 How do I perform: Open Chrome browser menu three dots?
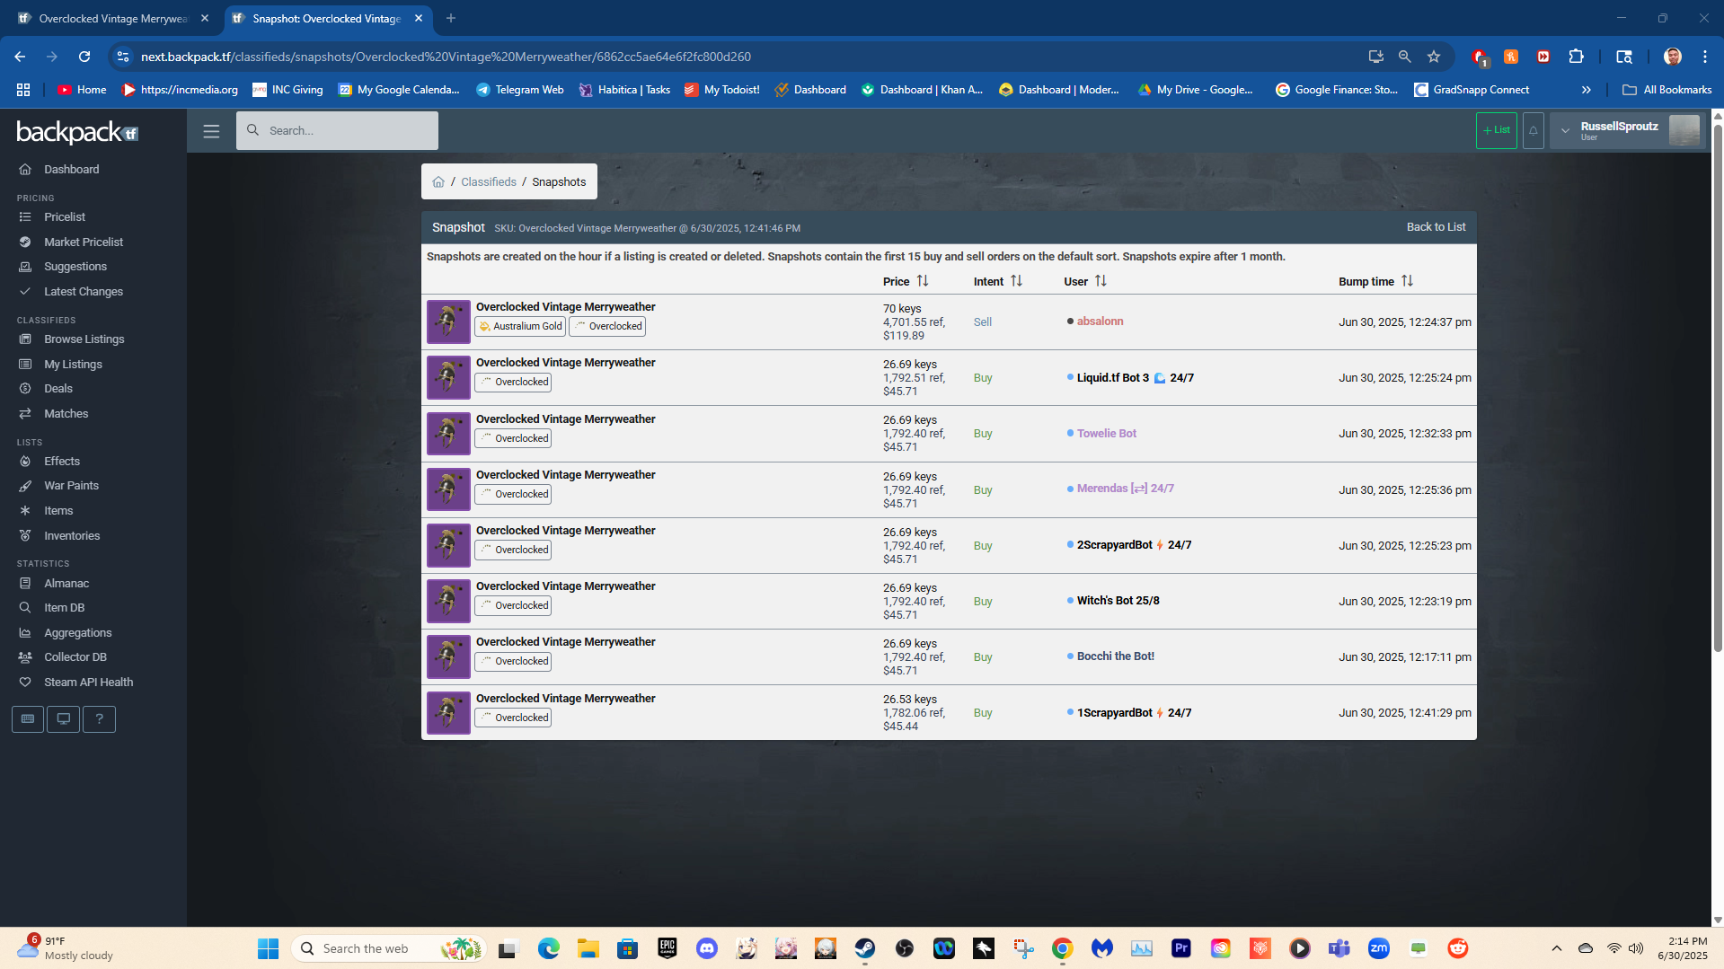tap(1705, 57)
